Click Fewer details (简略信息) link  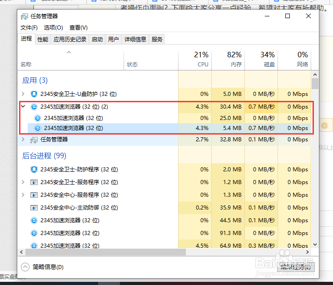coord(48,267)
